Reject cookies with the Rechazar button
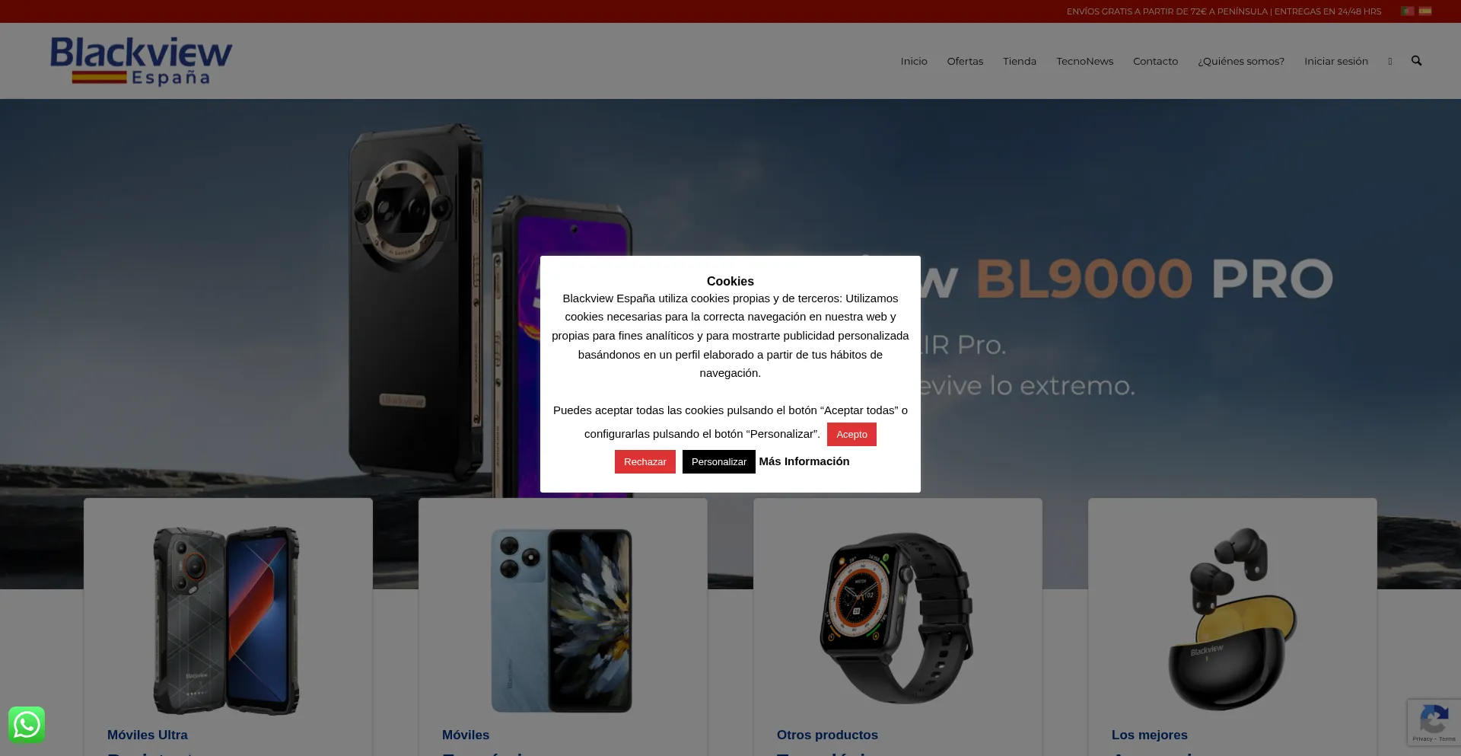This screenshot has height=756, width=1461. [x=645, y=461]
